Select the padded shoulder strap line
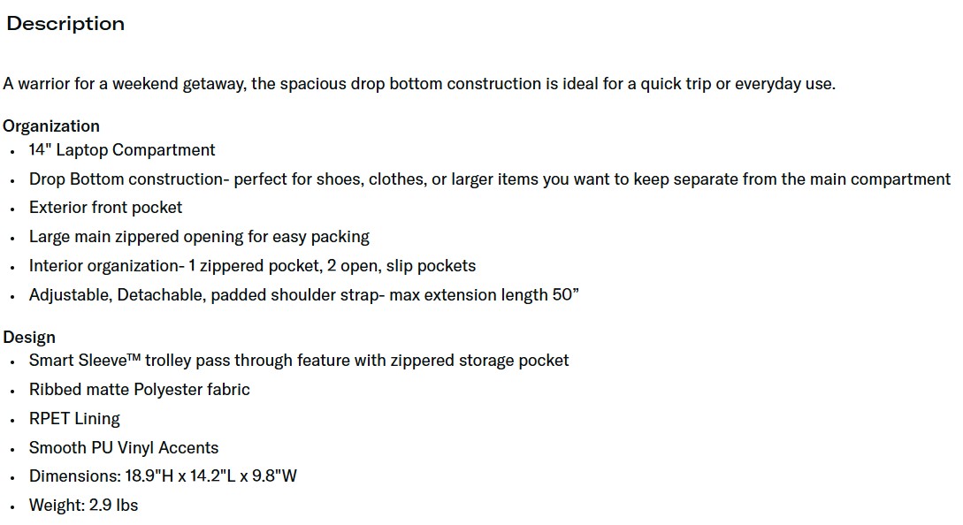This screenshot has height=525, width=963. (x=304, y=295)
